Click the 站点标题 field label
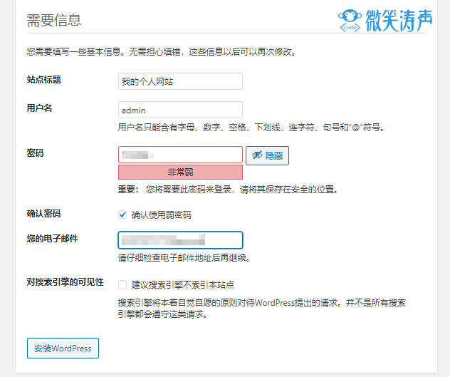The image size is (450, 377). tap(43, 80)
